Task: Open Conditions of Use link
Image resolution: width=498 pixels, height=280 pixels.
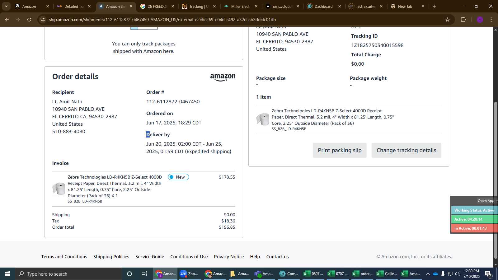Action: (x=189, y=257)
